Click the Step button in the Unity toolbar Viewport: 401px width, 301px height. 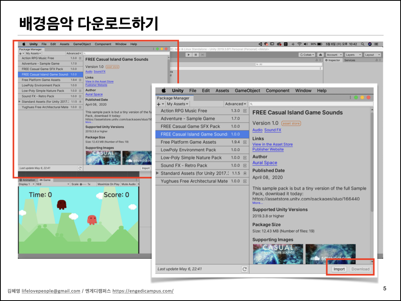pos(202,55)
